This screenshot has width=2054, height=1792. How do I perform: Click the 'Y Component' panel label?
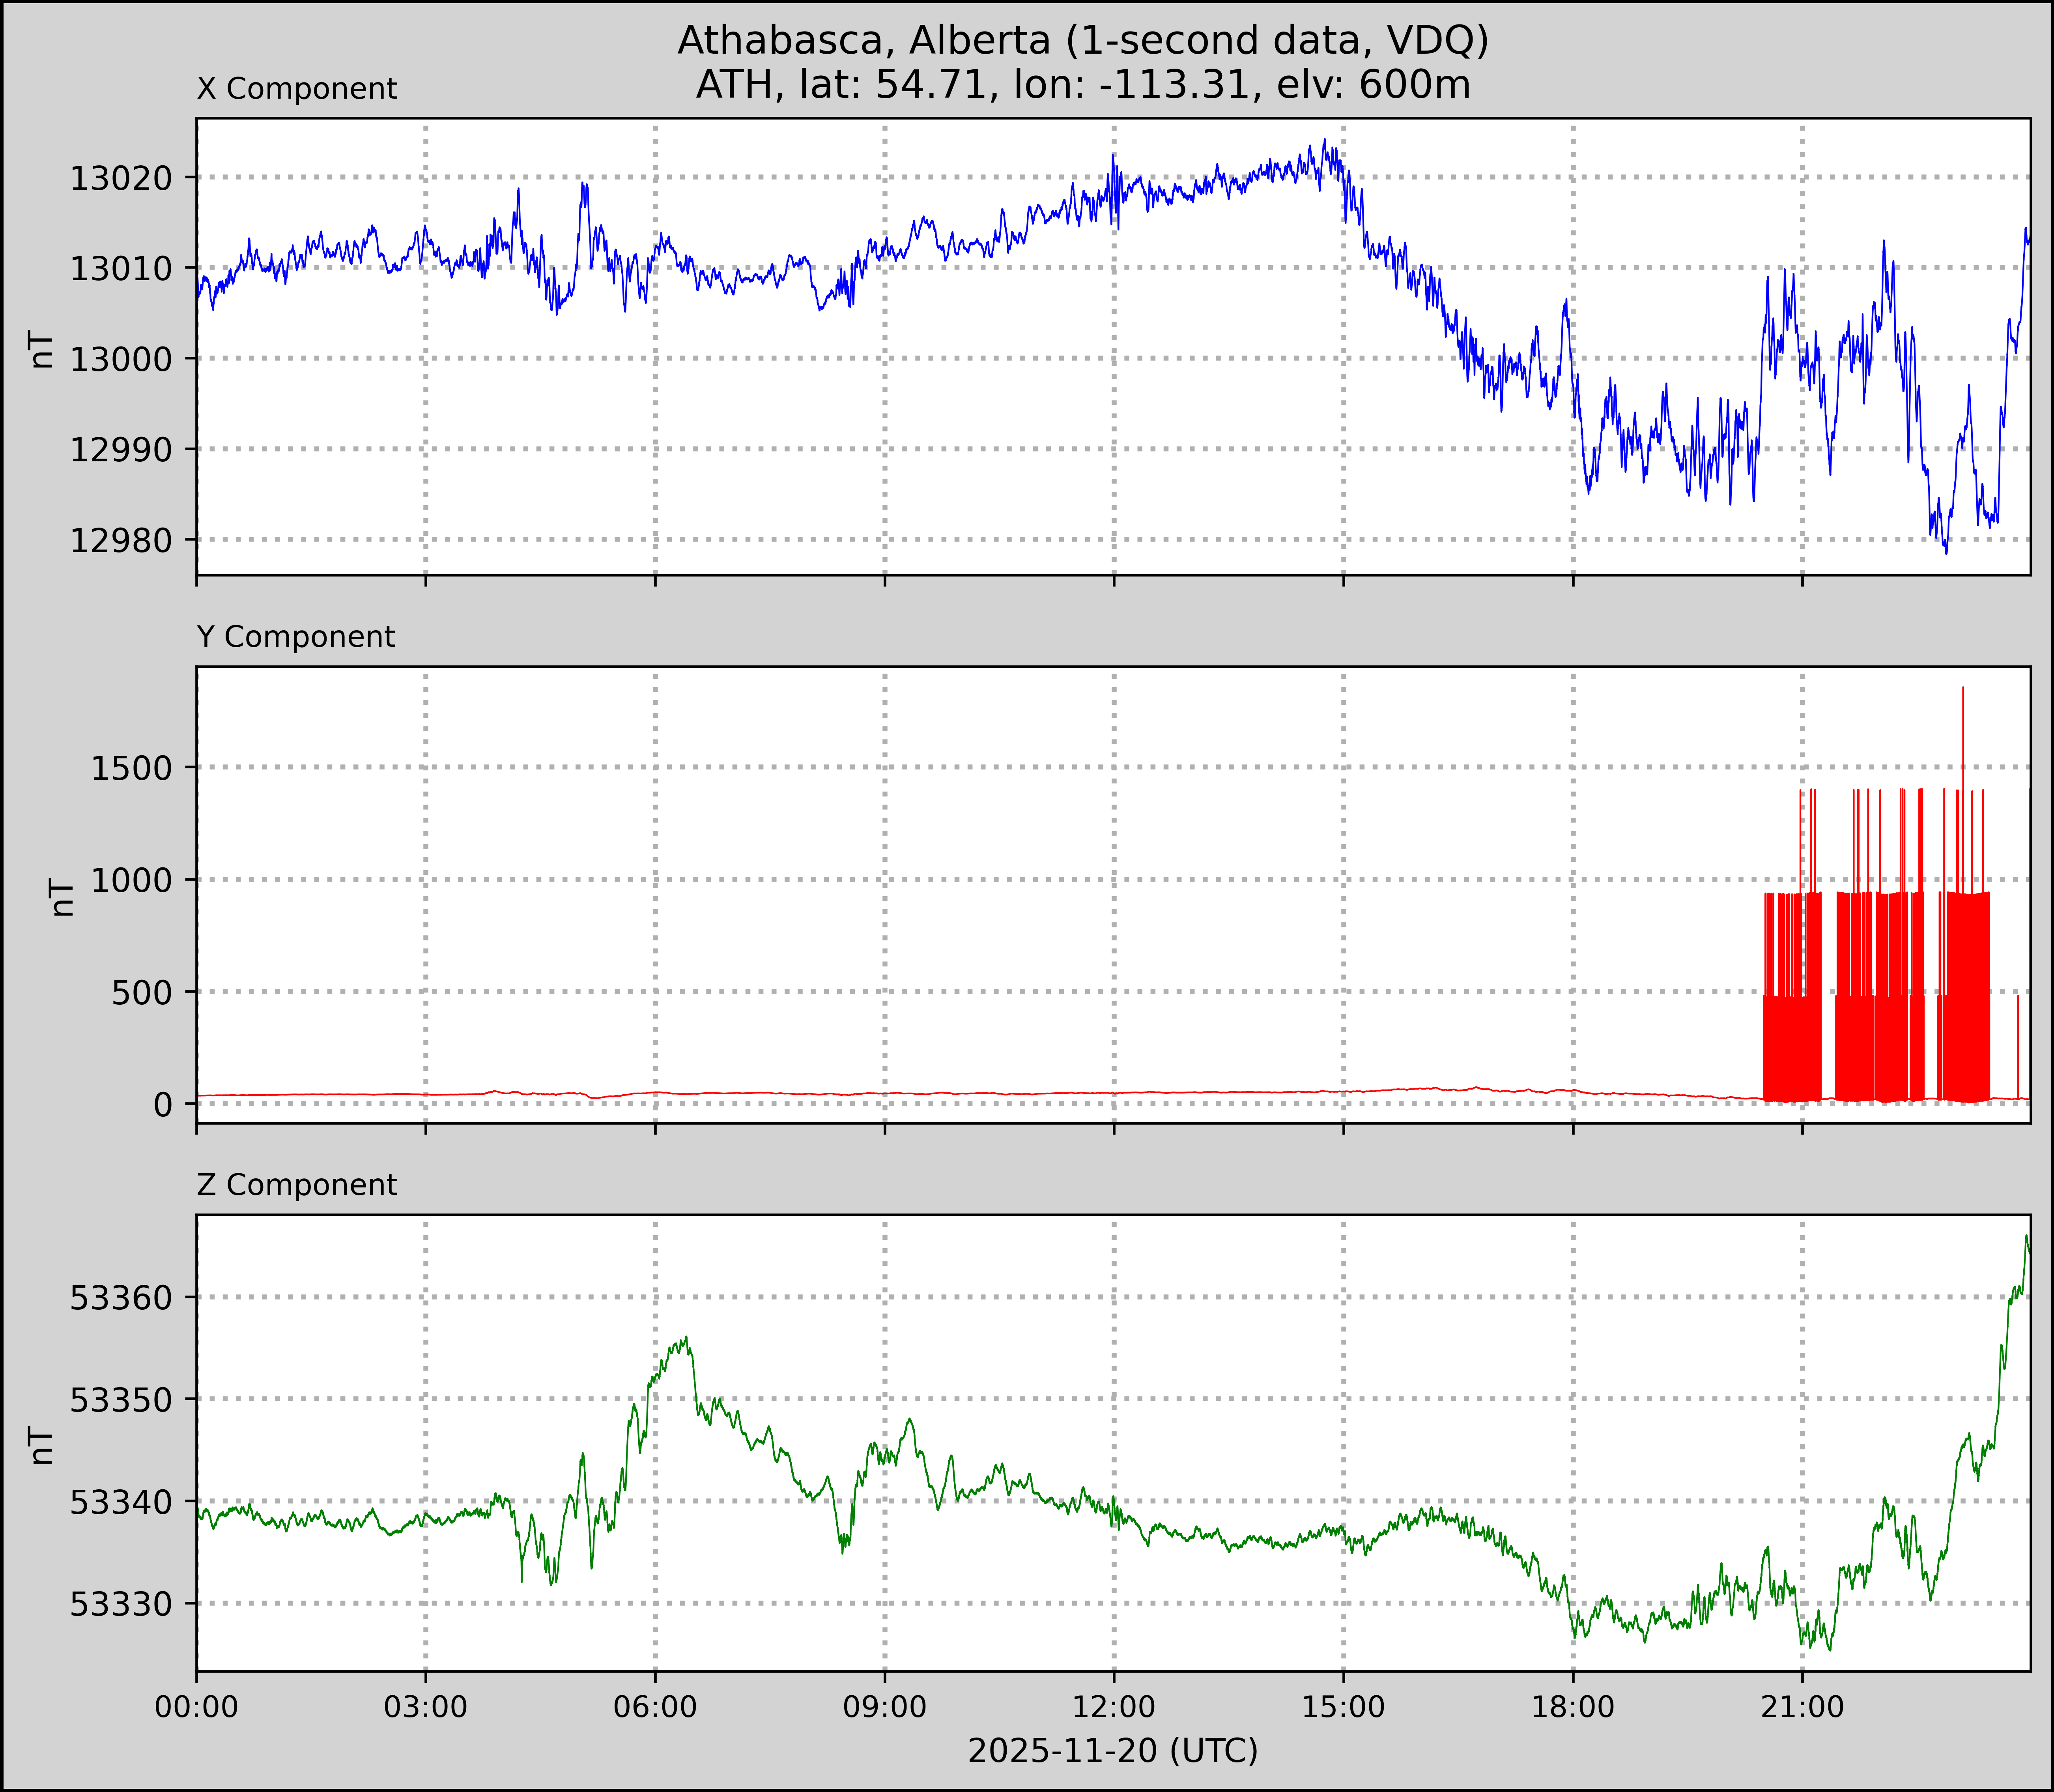pos(296,637)
